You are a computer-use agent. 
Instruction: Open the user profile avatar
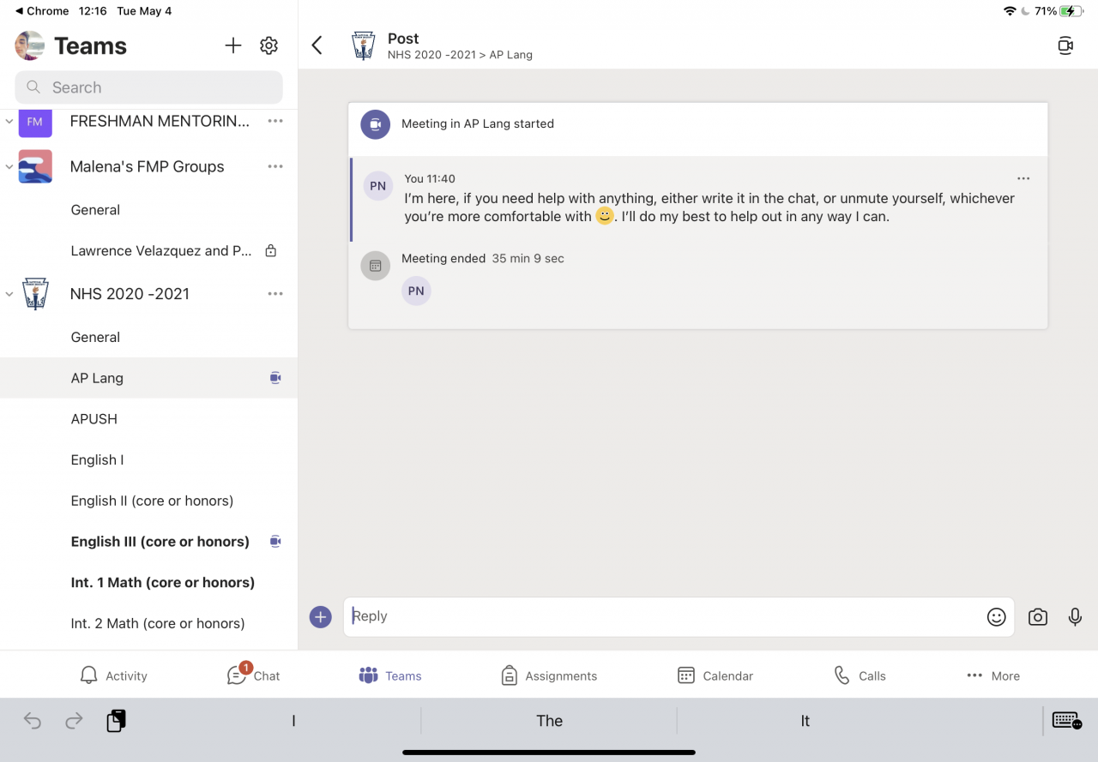(x=30, y=45)
